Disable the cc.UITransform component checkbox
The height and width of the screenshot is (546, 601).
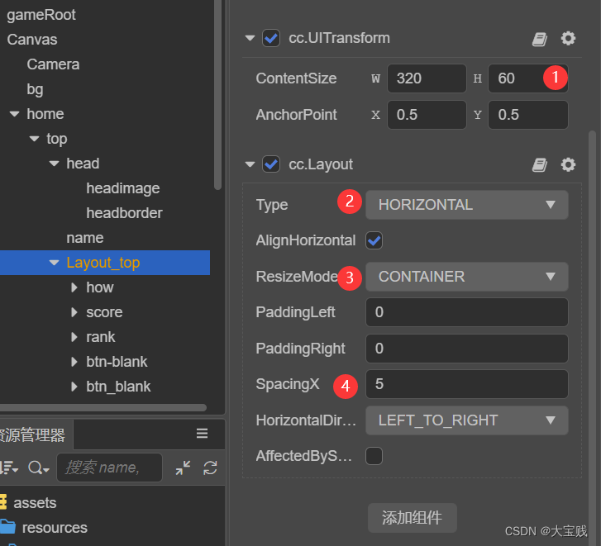point(270,38)
